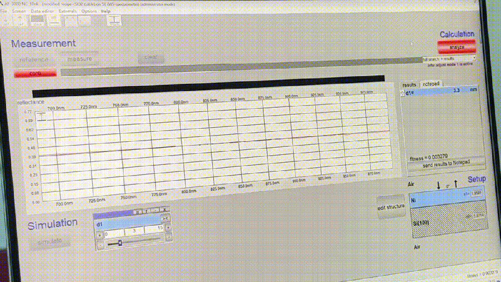Click the I-beam toolbar icon
Screen dimensions: 501x282
pyautogui.click(x=115, y=20)
